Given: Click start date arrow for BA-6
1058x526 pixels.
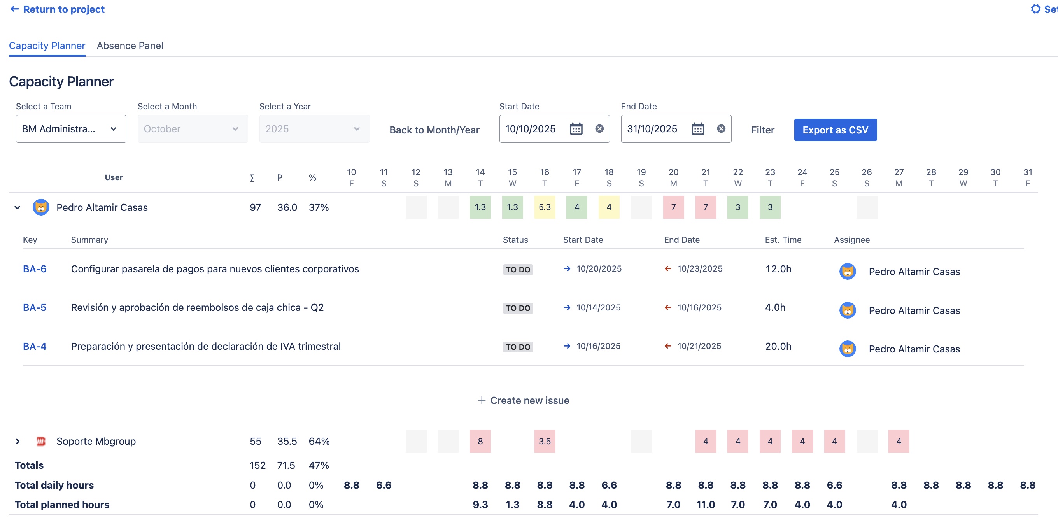Looking at the screenshot, I should 567,269.
